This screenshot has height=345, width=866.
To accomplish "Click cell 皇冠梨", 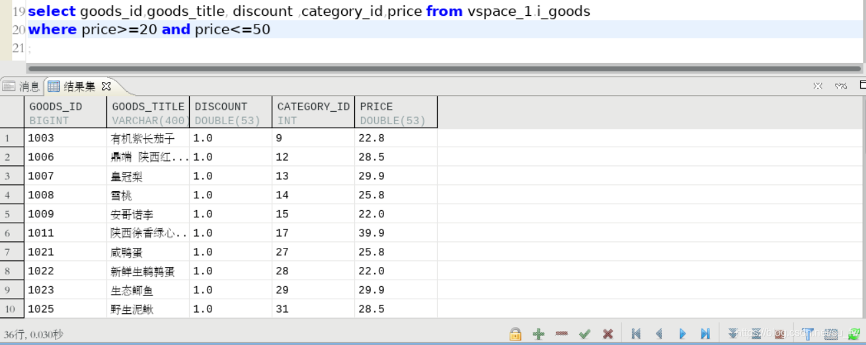I will [148, 176].
